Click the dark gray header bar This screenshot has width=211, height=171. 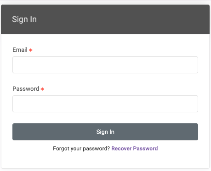pyautogui.click(x=105, y=19)
